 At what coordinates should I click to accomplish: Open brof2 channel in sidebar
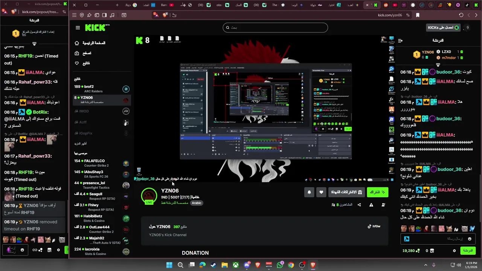[x=102, y=89]
